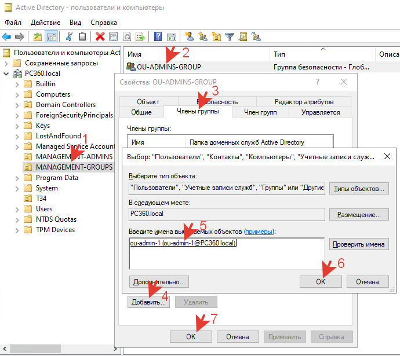
Task: Click the Up one level folder icon
Action: tap(38, 36)
